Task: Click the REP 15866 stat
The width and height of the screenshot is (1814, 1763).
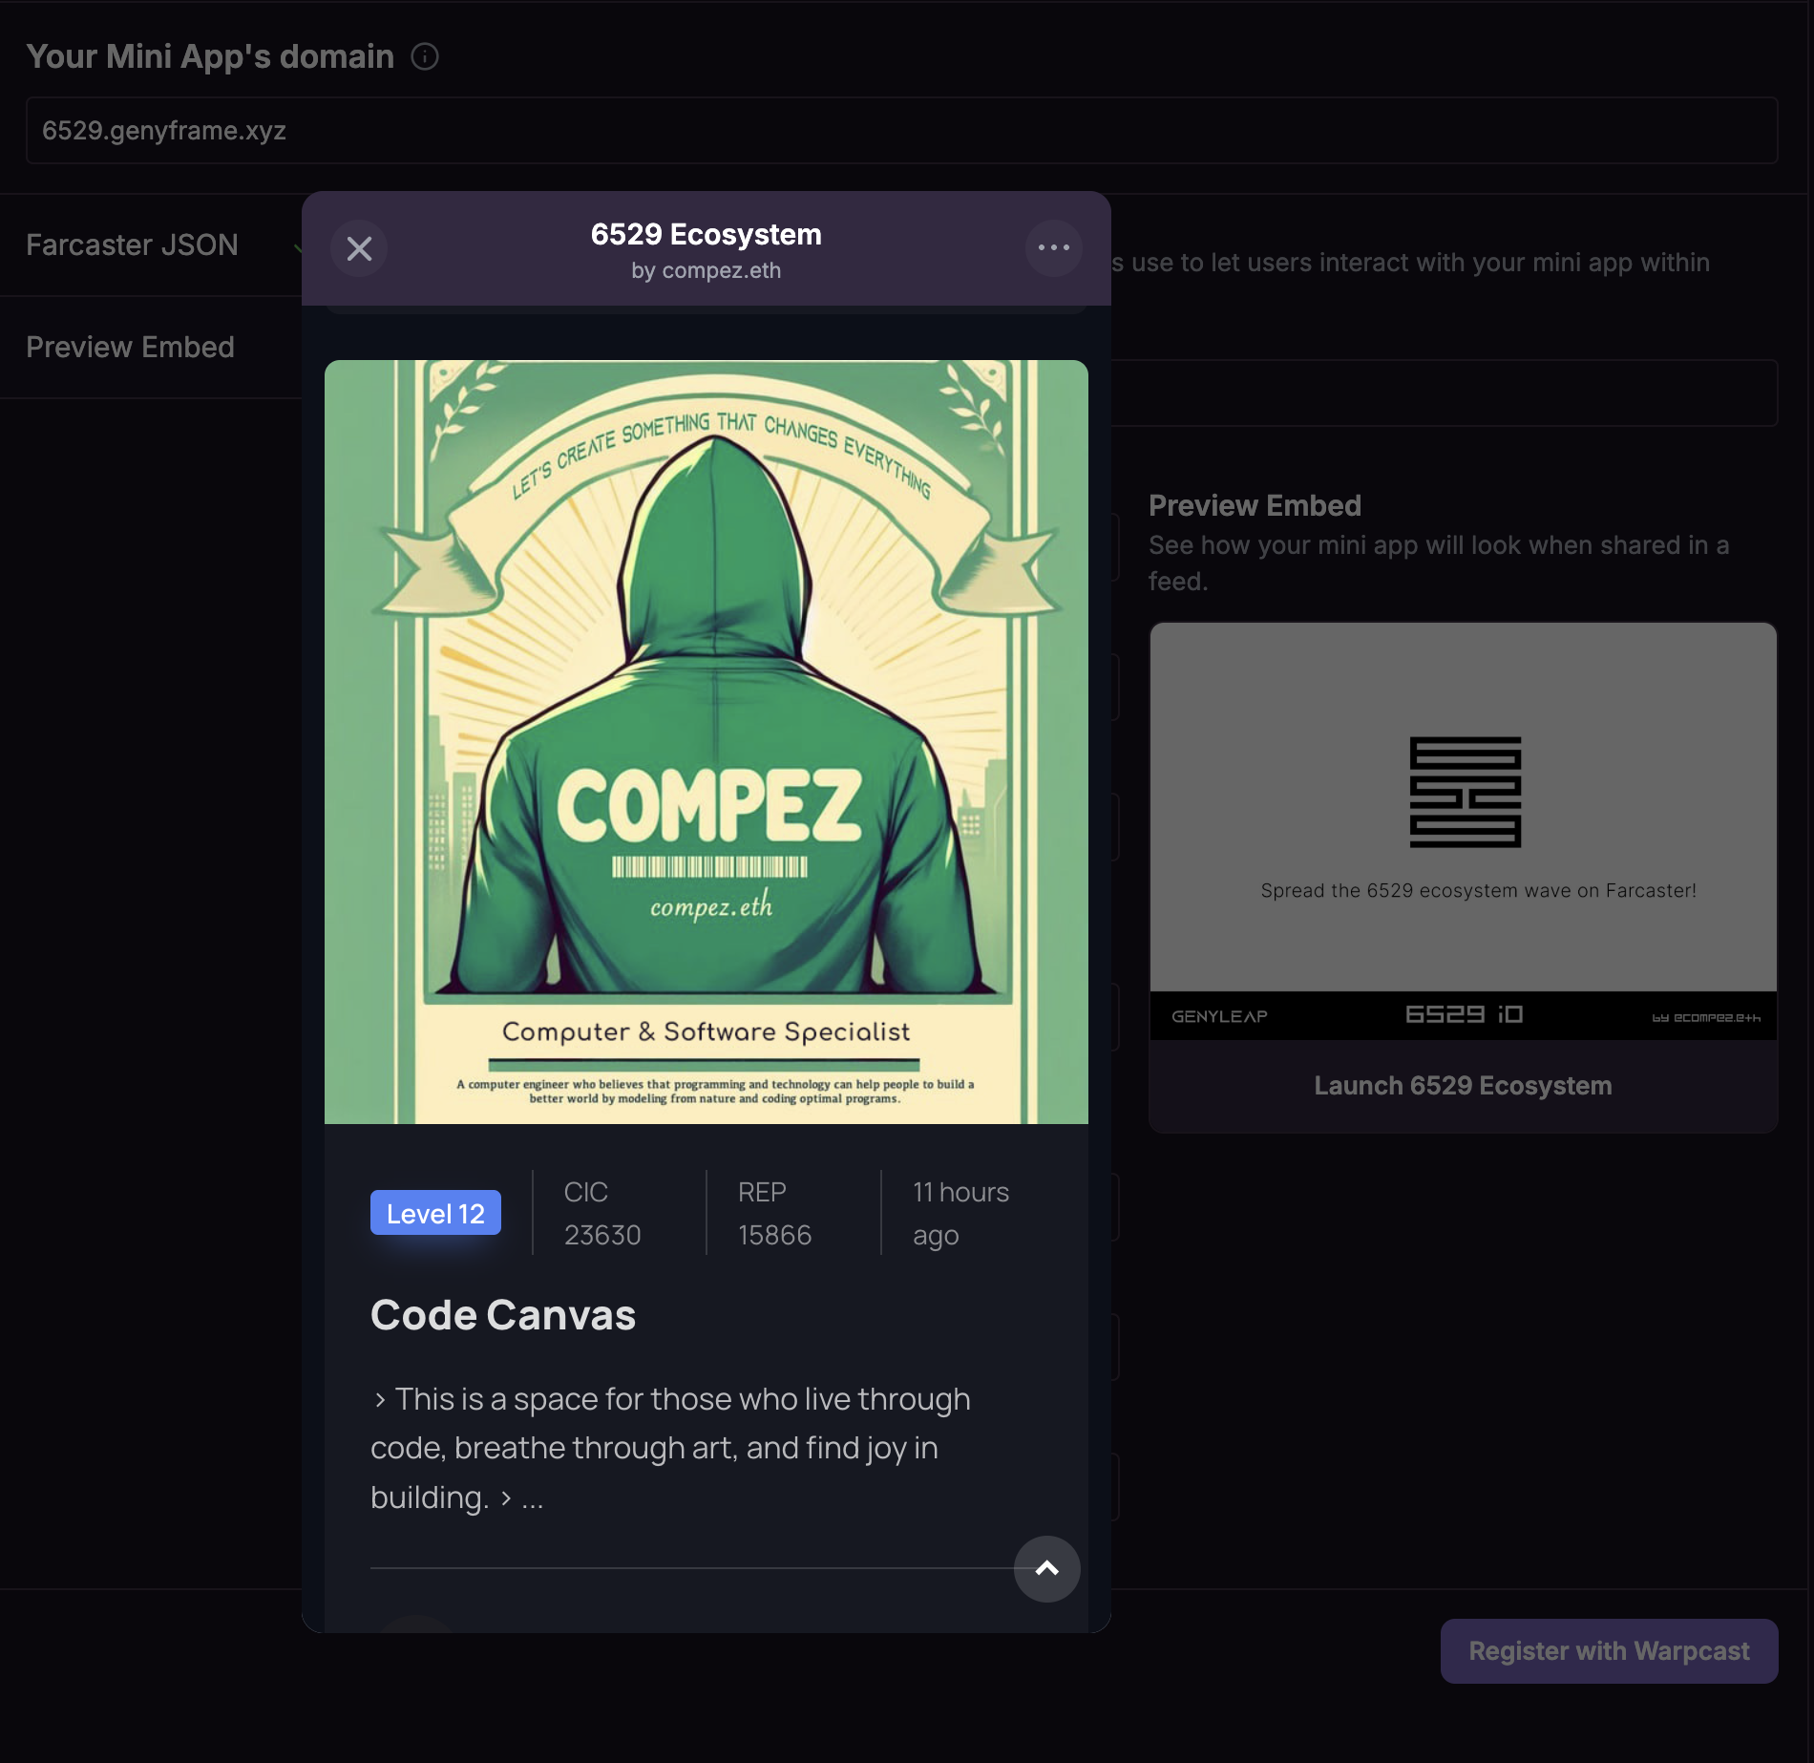Action: pyautogui.click(x=774, y=1213)
